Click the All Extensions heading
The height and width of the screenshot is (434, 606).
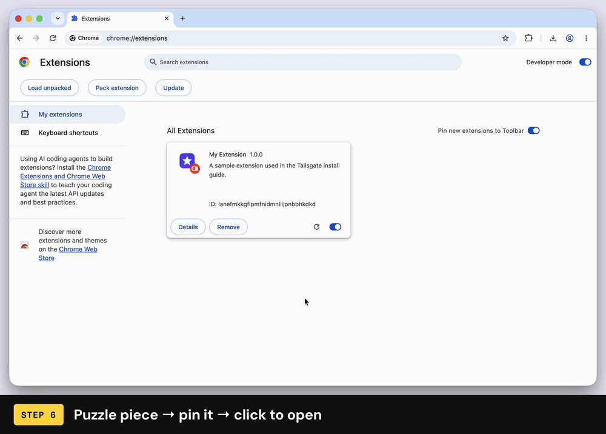[190, 131]
